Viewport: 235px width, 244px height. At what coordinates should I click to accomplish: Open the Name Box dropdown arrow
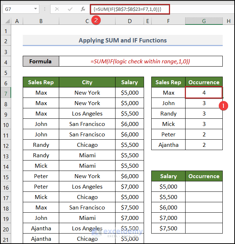click(36, 9)
